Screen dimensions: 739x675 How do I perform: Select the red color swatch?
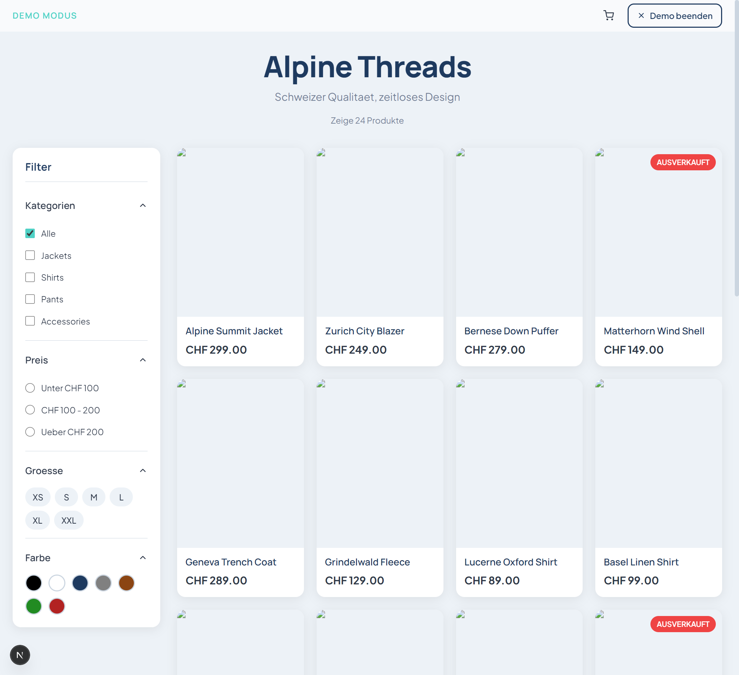coord(57,606)
